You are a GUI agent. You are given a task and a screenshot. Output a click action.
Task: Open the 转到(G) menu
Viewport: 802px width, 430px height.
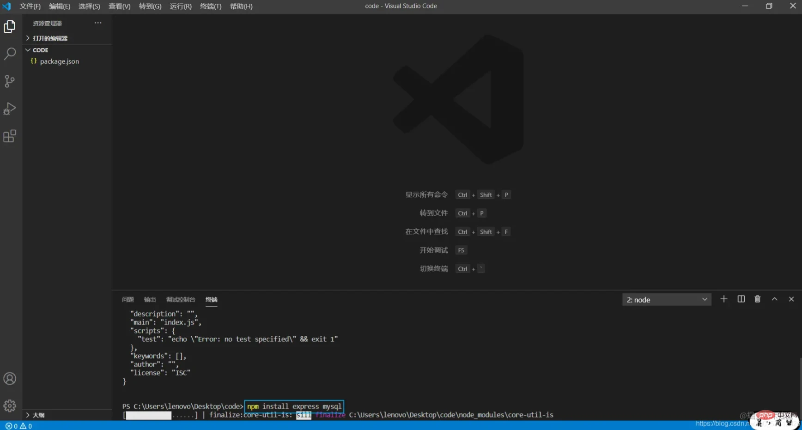pyautogui.click(x=150, y=6)
